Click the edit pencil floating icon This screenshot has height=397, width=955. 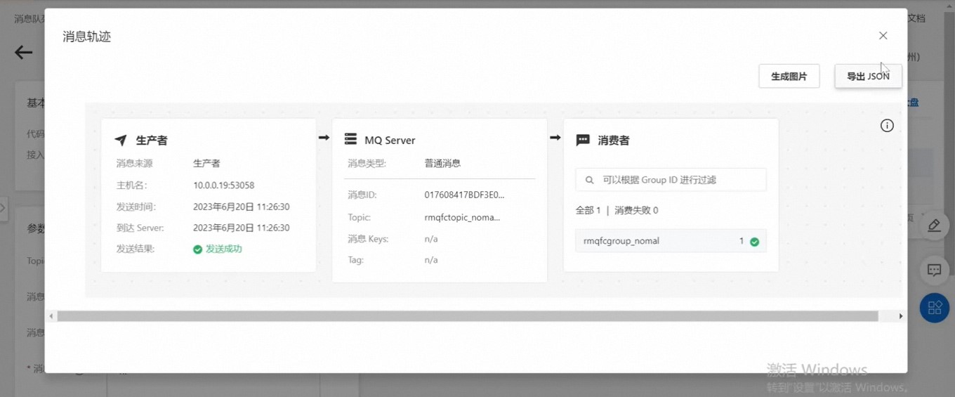[x=934, y=226]
